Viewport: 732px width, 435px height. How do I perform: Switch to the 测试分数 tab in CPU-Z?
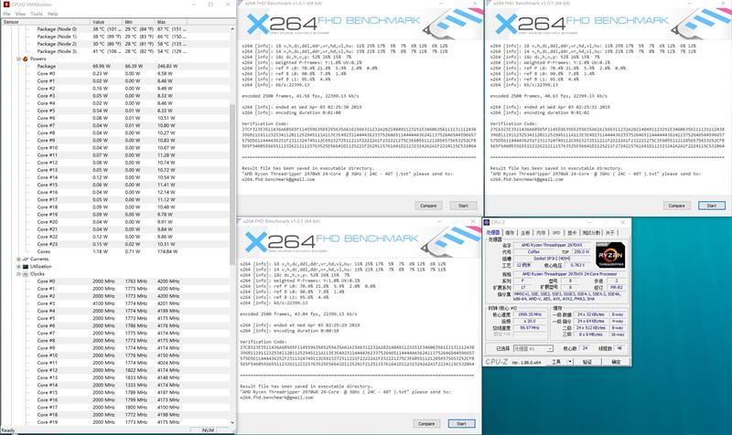pos(591,232)
